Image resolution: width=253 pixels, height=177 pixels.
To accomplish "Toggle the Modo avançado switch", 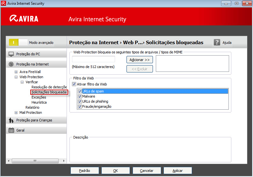I will [x=18, y=43].
